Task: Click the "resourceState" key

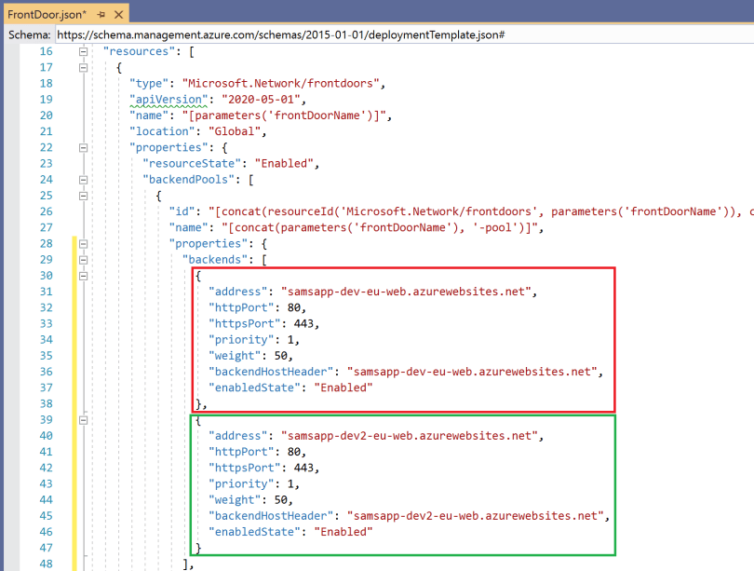Action: click(x=192, y=164)
